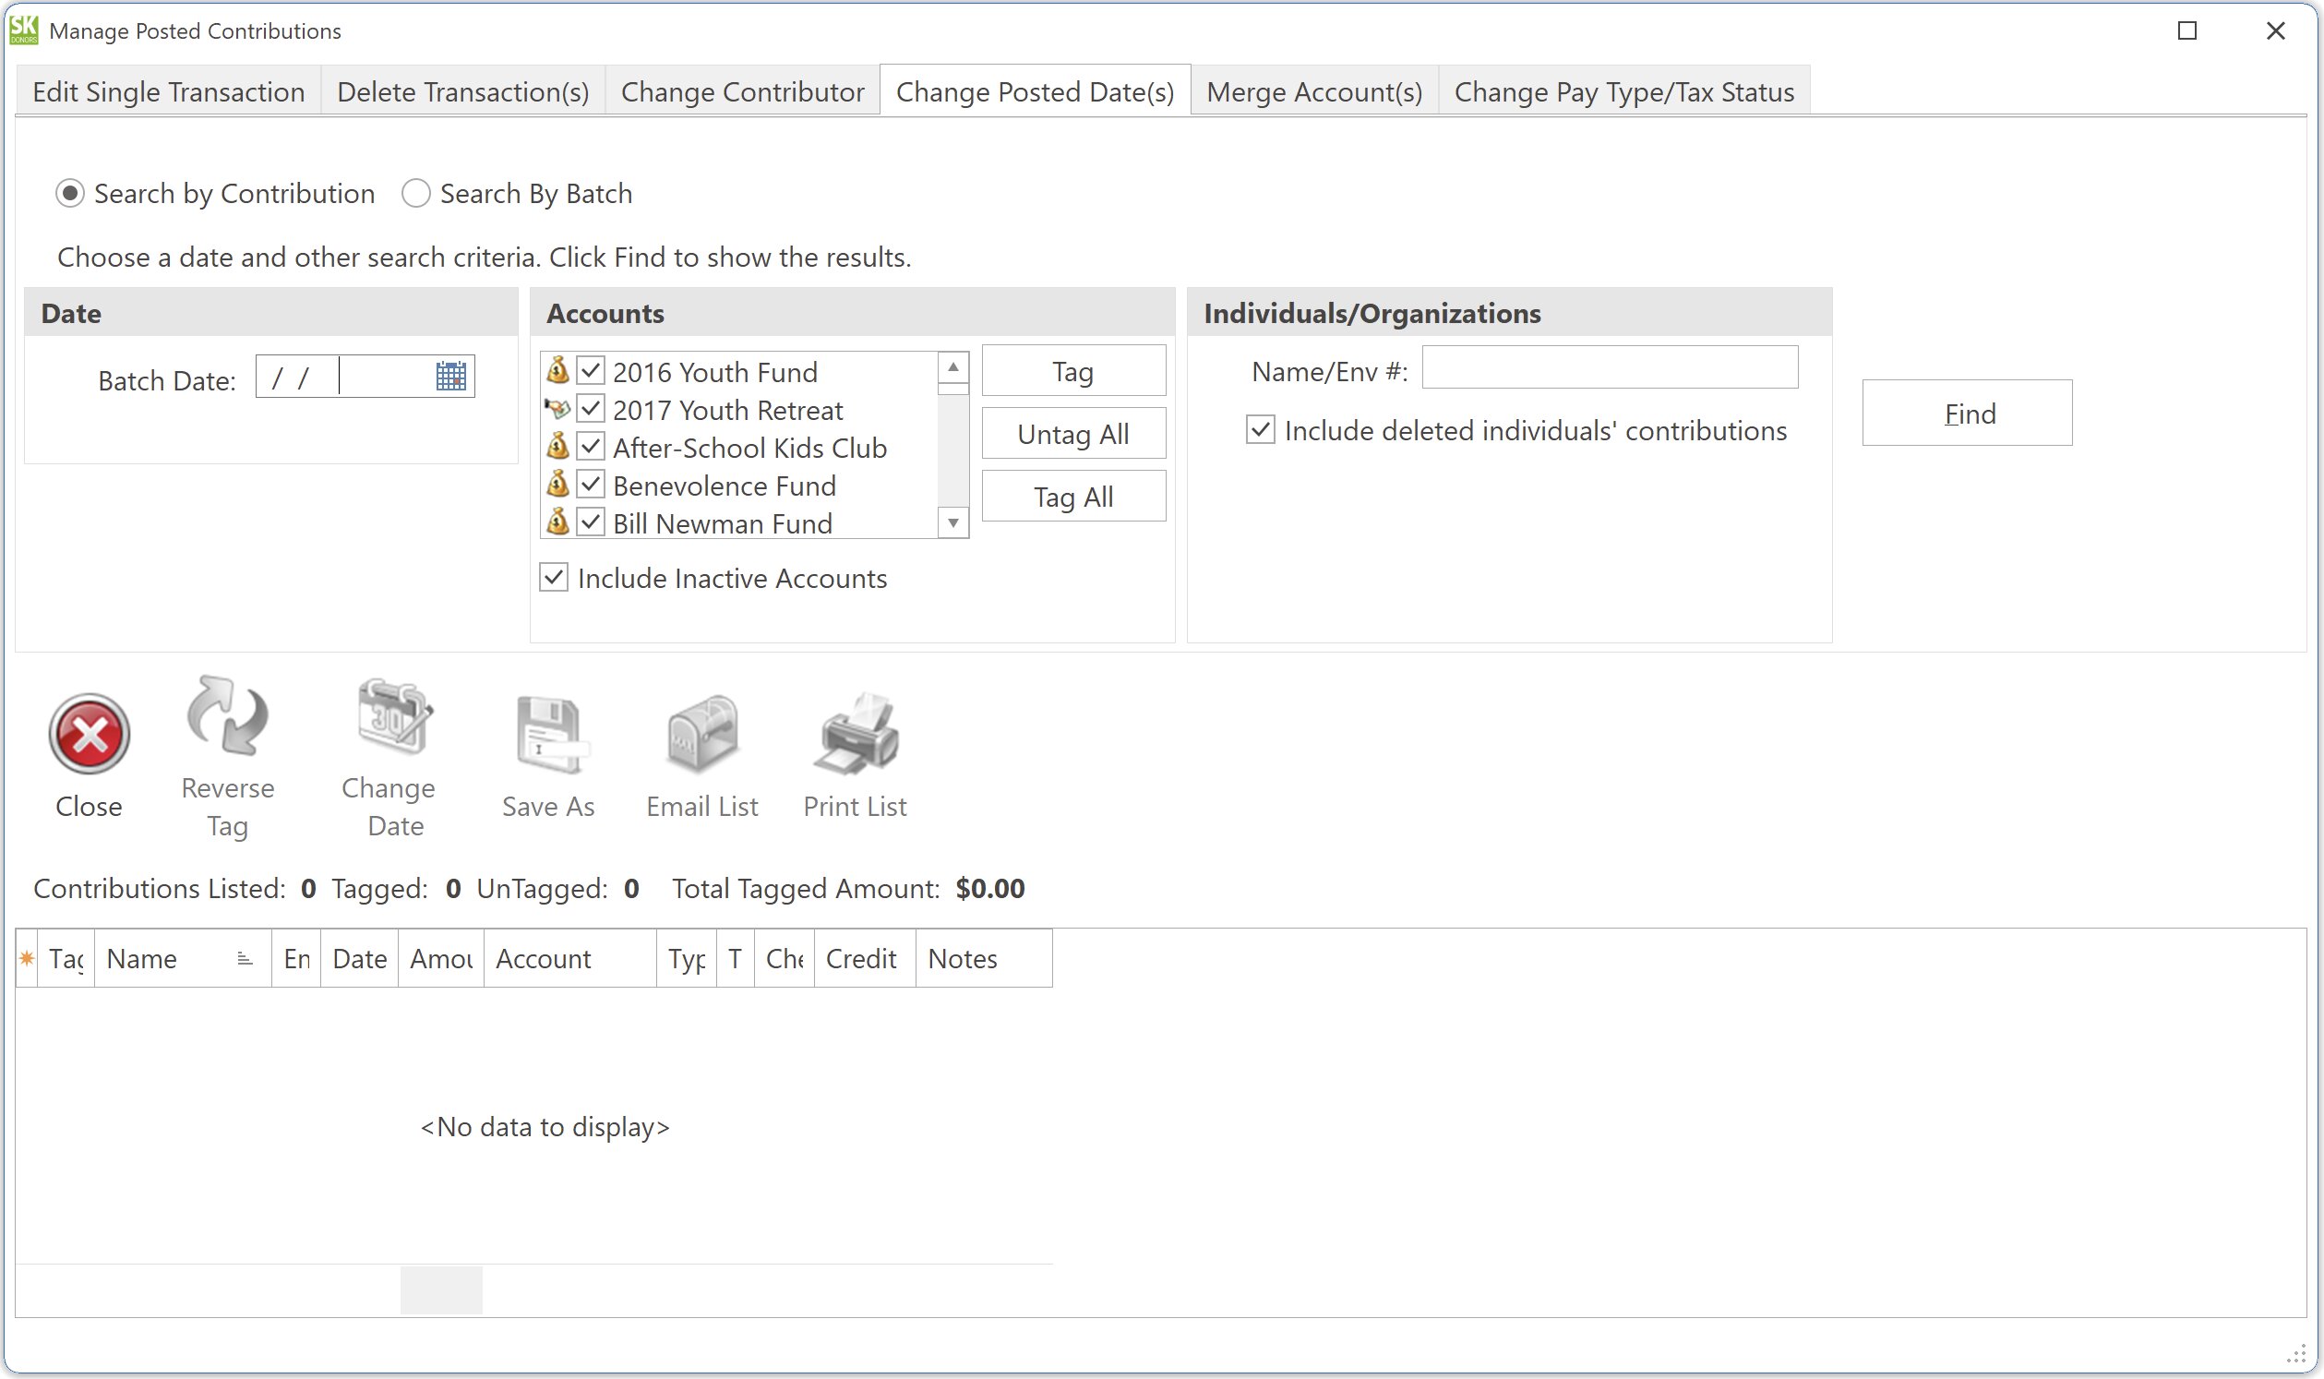This screenshot has width=2324, height=1379.
Task: Click into the Name/Env # field
Action: coord(1611,368)
